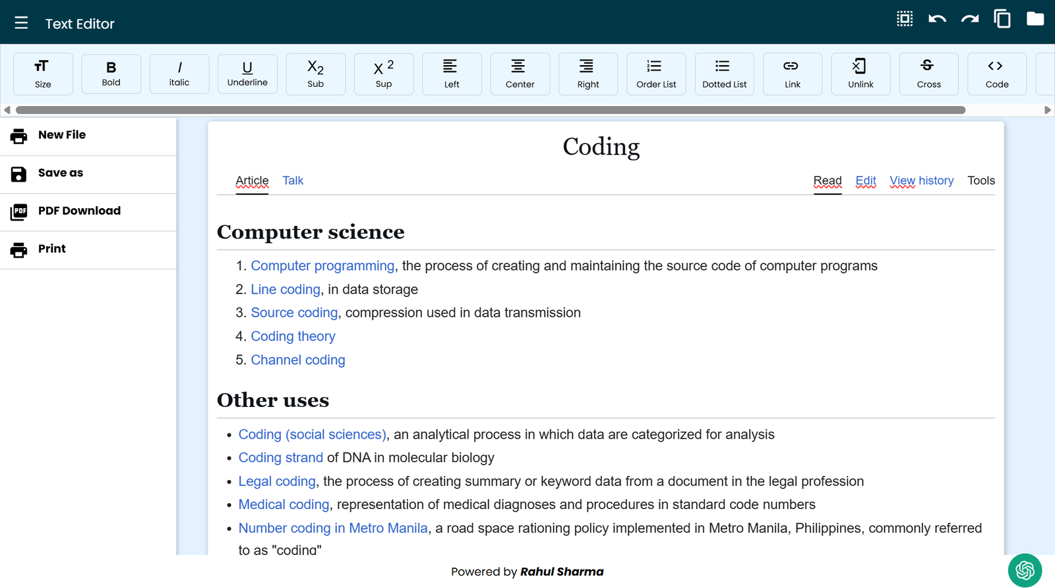
Task: Open the folder icon in header
Action: click(x=1035, y=19)
